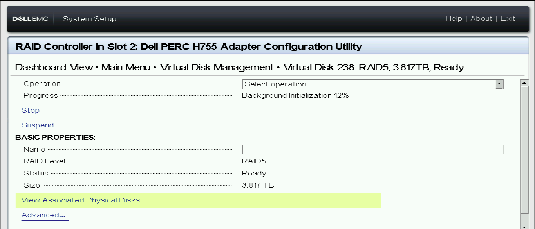Open the About screen
The width and height of the screenshot is (535, 229).
click(481, 18)
